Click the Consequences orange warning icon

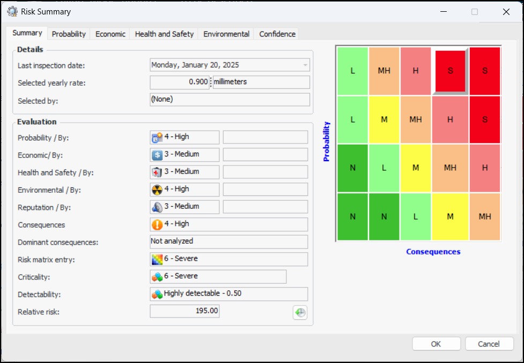click(x=157, y=225)
